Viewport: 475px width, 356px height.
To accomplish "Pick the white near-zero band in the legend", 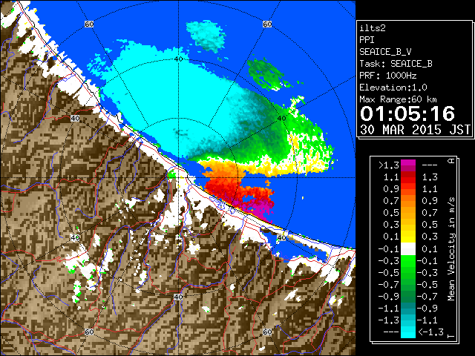I will click(x=408, y=249).
